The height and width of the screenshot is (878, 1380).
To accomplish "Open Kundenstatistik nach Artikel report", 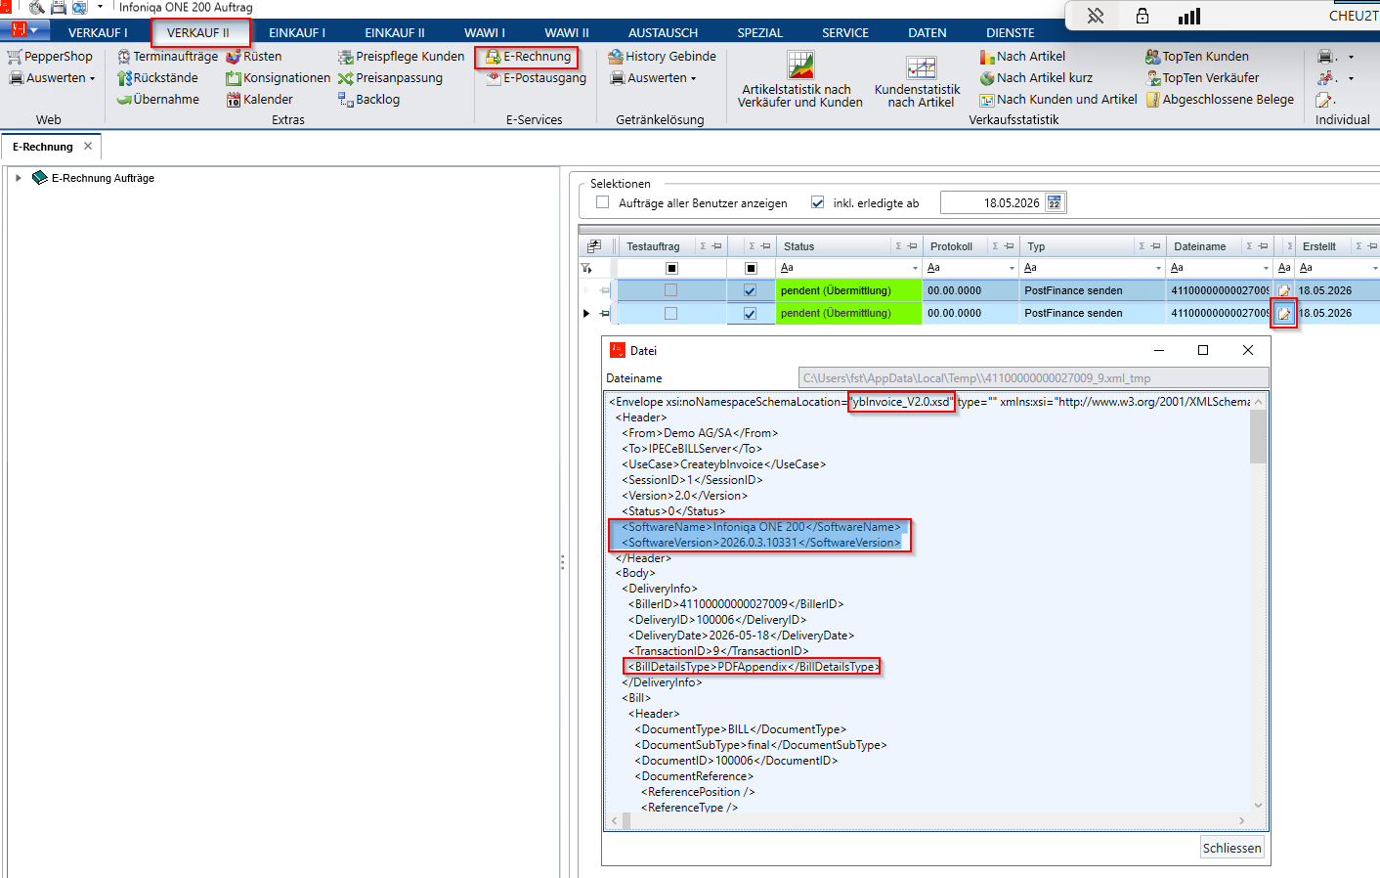I will (921, 81).
